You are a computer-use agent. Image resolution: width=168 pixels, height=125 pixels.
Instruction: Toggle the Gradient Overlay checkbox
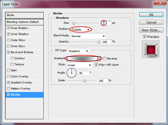[8, 82]
